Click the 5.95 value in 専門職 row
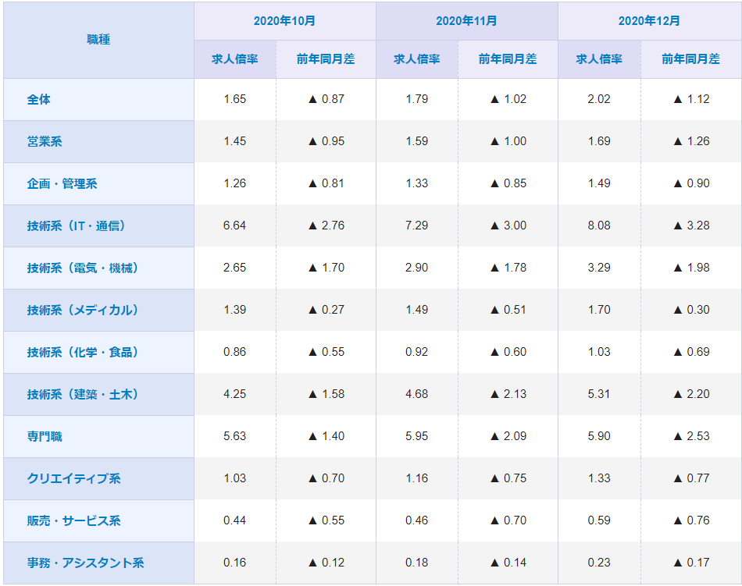742x586 pixels. coord(417,435)
